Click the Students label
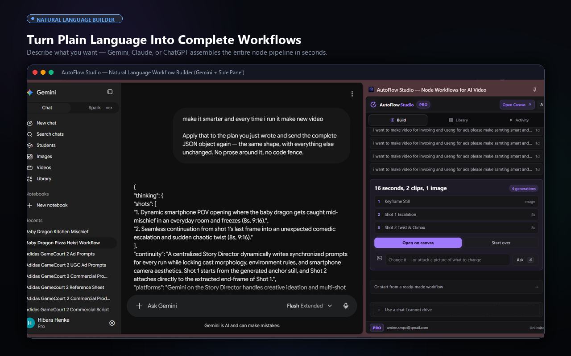Image resolution: width=571 pixels, height=356 pixels. pos(46,145)
